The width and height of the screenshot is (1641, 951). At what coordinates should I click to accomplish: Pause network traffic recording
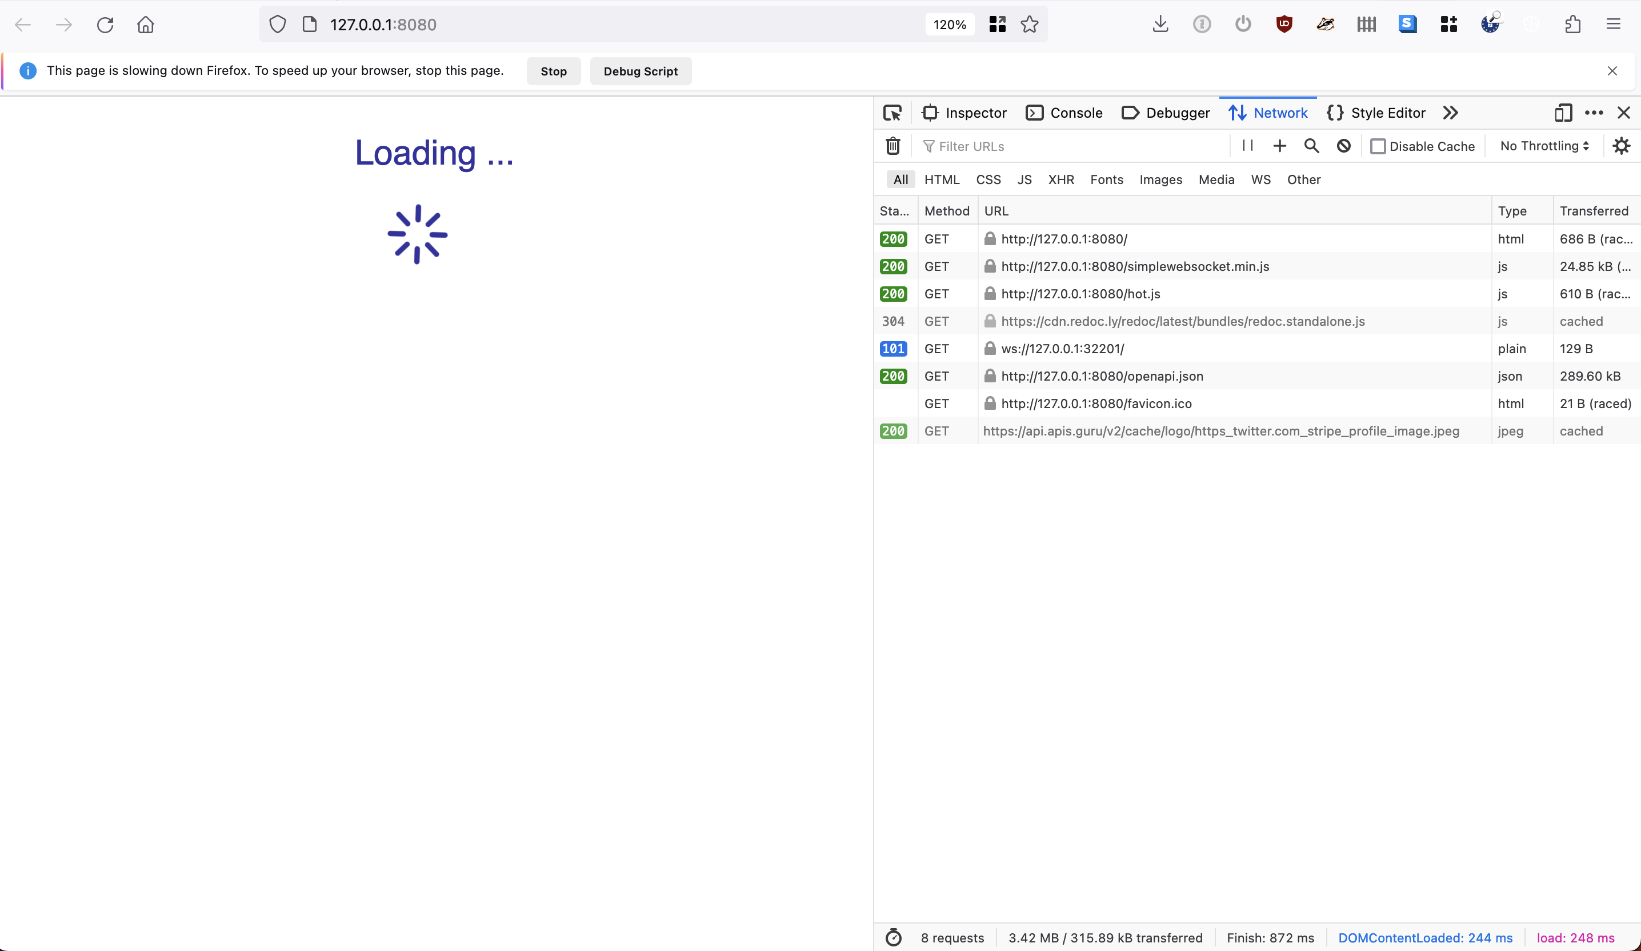[x=1247, y=146]
